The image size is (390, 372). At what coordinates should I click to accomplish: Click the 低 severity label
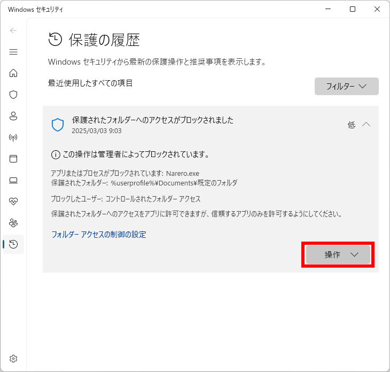tap(351, 125)
